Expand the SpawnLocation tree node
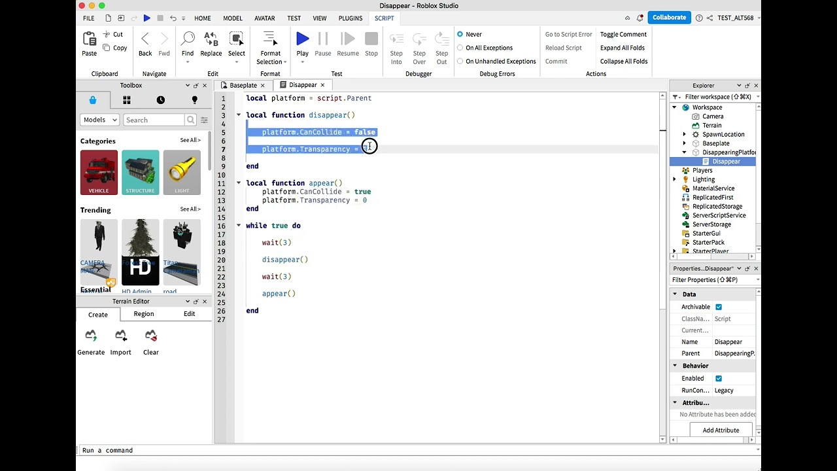837x471 pixels. point(685,134)
